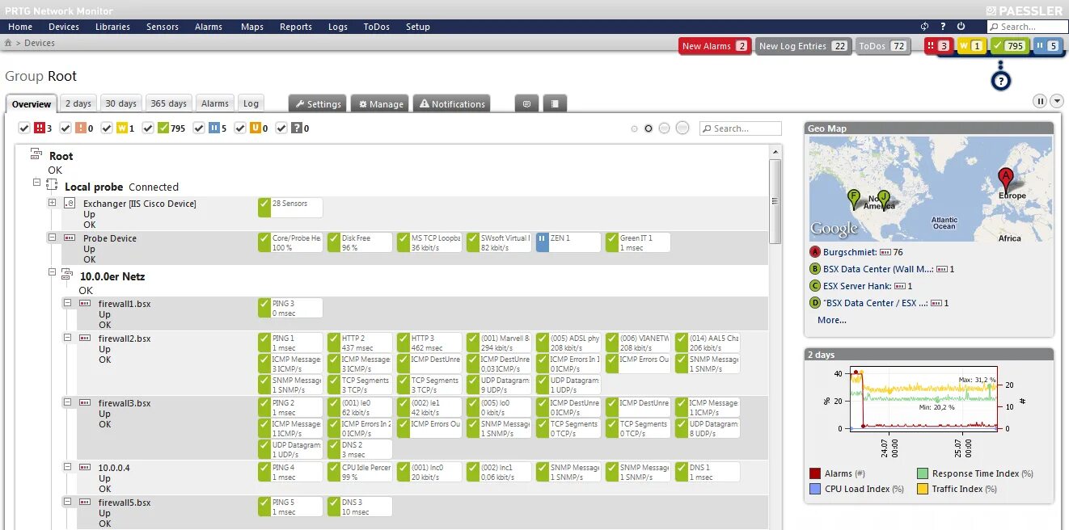Collapse the 10.0.0.4 device node
The image size is (1069, 530).
pos(68,466)
